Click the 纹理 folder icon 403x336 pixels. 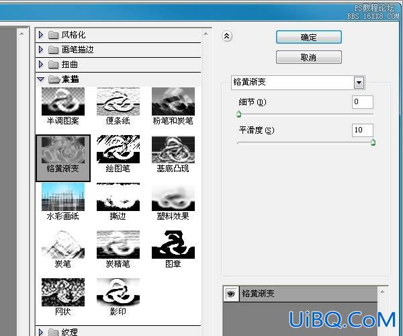coord(53,333)
